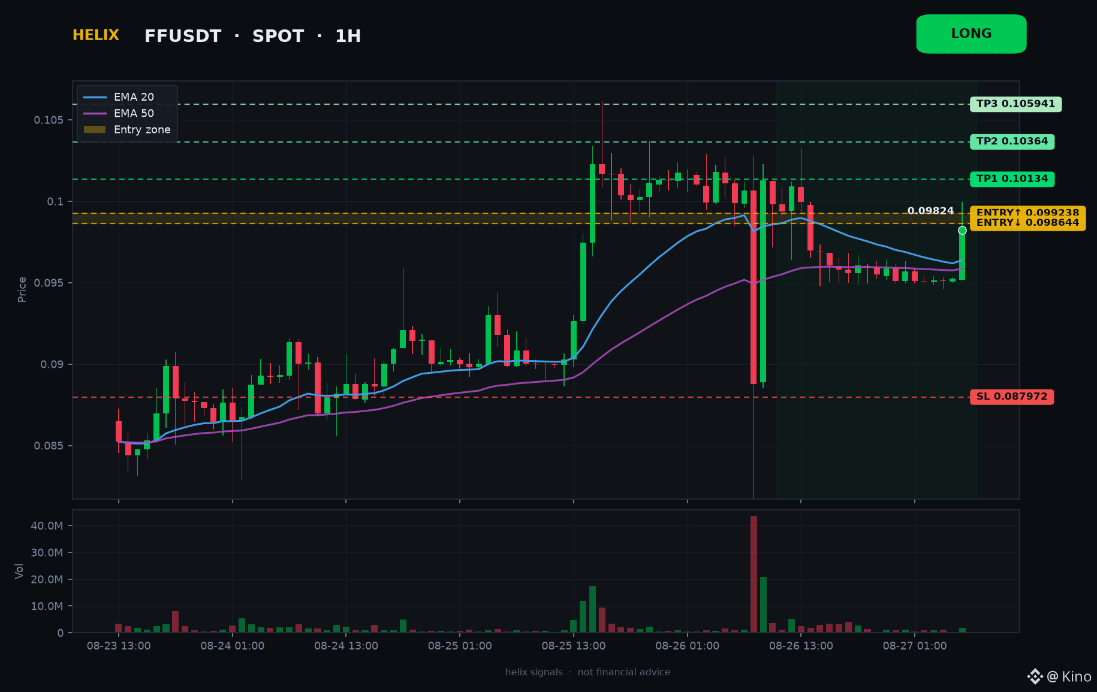The width and height of the screenshot is (1097, 692).
Task: Click the 08-24 01:00 time label
Action: (x=233, y=646)
